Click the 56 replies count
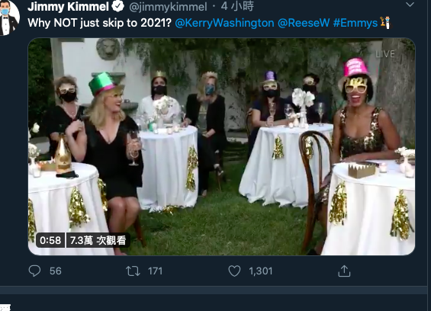The height and width of the screenshot is (311, 431). tap(56, 271)
